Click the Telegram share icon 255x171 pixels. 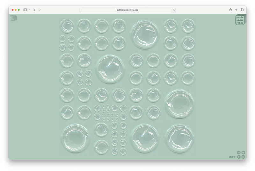[x=238, y=152]
